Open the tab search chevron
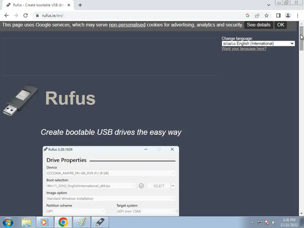 (x=268, y=5)
